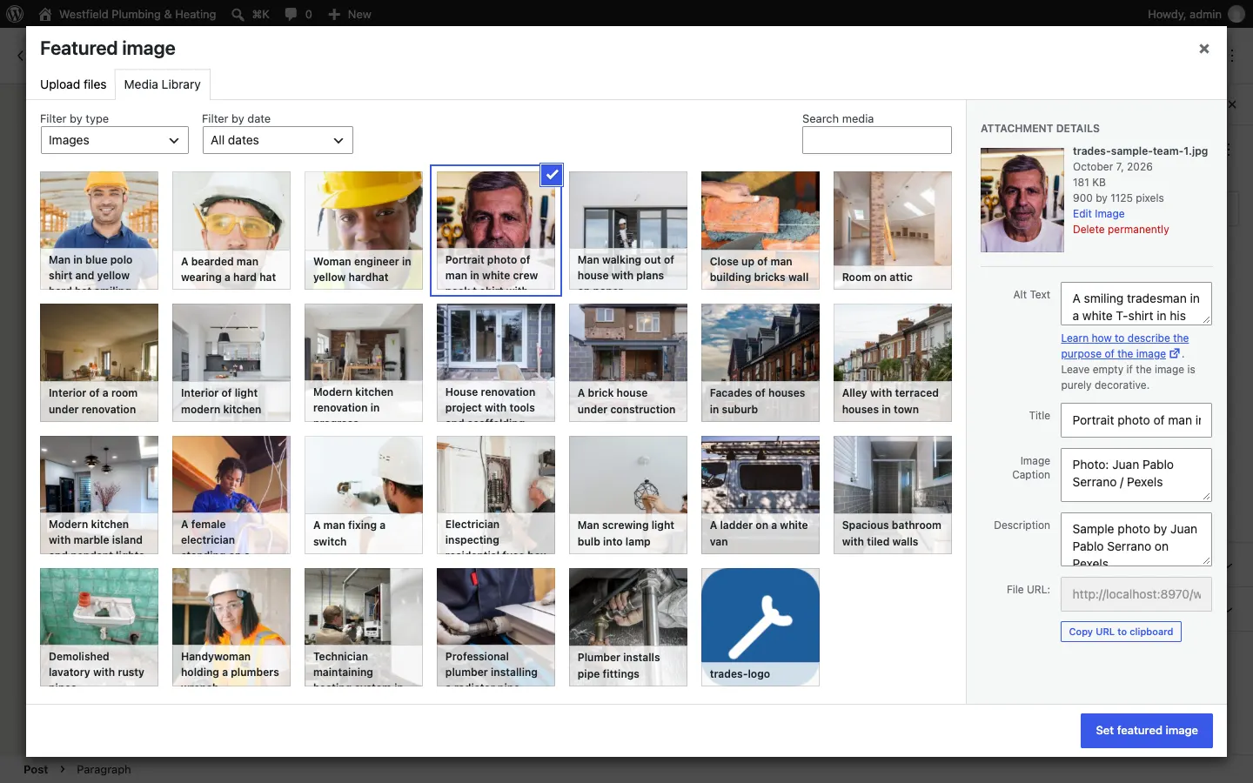Edit the Image Caption field
The width and height of the screenshot is (1253, 783).
[x=1136, y=475]
